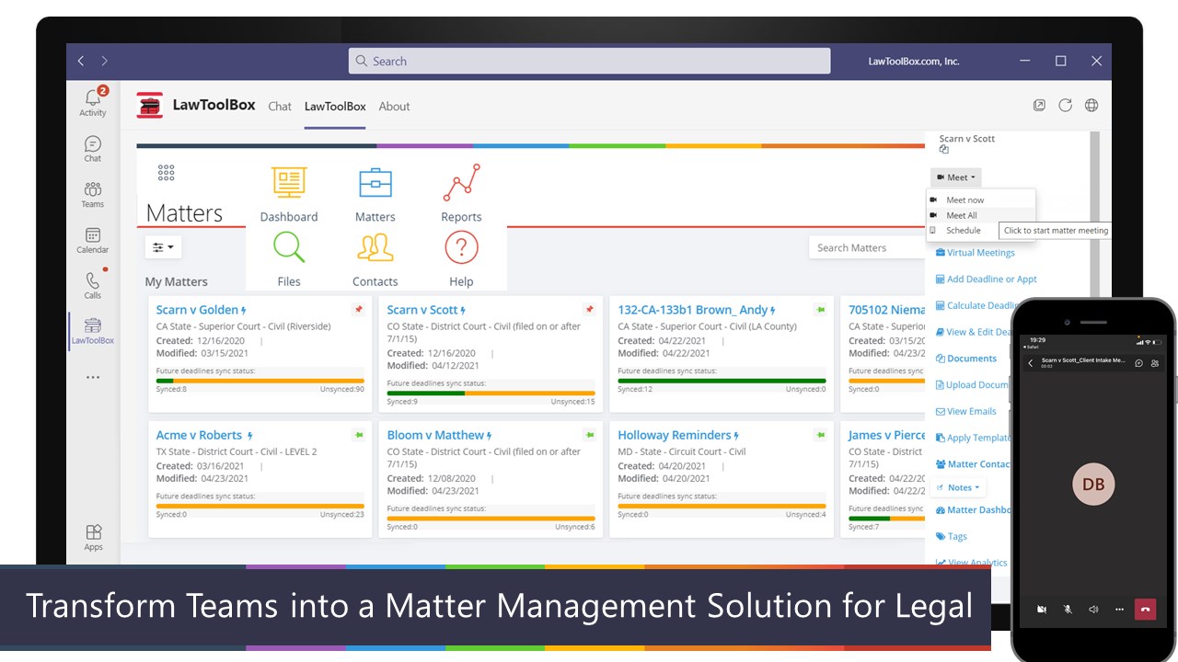
Task: Go back with the Teams back arrow
Action: (x=81, y=61)
